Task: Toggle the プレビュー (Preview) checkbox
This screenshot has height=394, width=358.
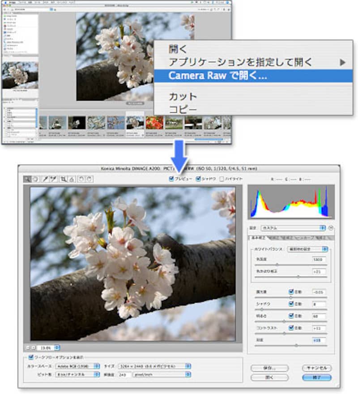Action: (171, 179)
